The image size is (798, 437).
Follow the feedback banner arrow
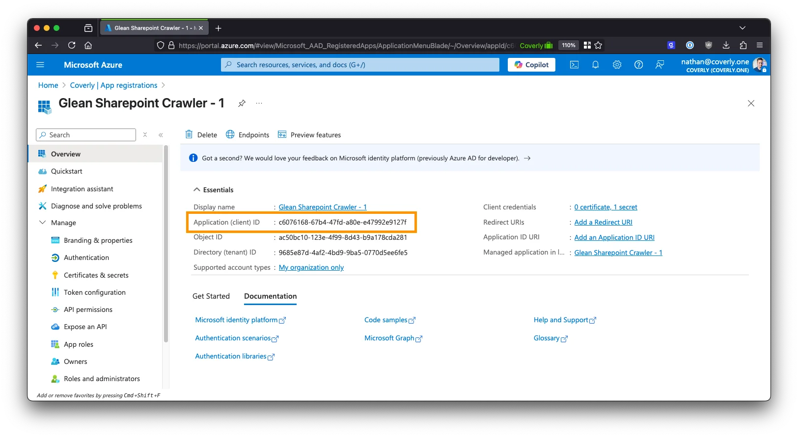[x=527, y=158]
